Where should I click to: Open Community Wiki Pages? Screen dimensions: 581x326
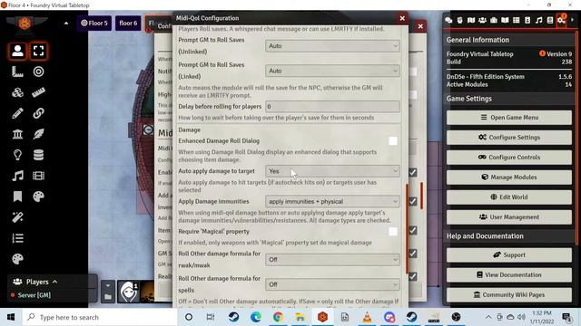click(509, 294)
